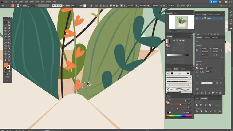Expand Layer 1 contents arrow
The image size is (233, 131).
click(202, 18)
